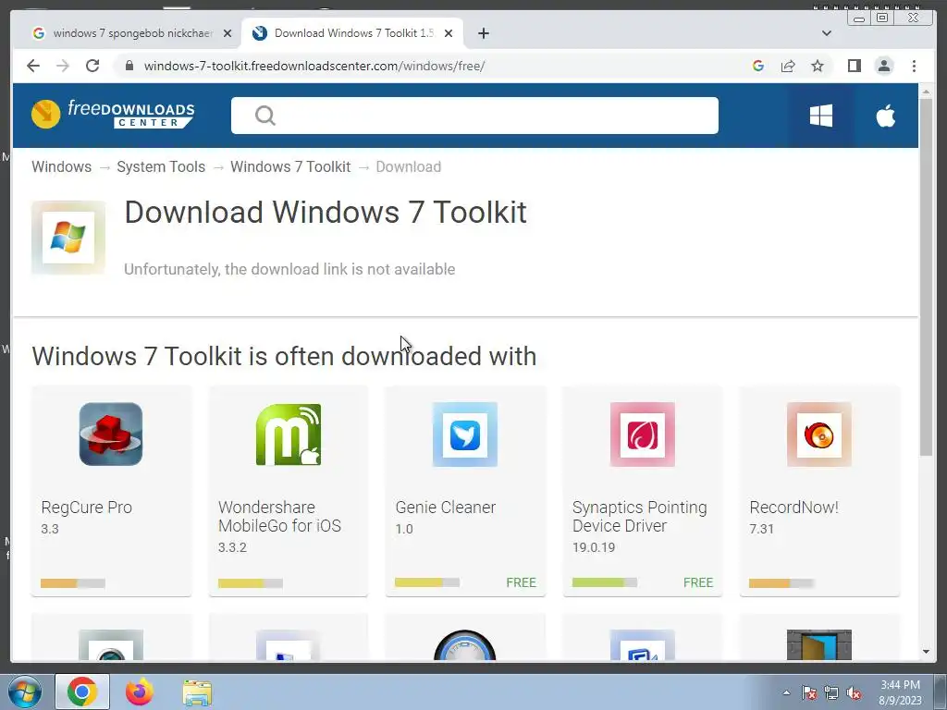947x710 pixels.
Task: Open RegCure Pro title link
Action: (86, 508)
